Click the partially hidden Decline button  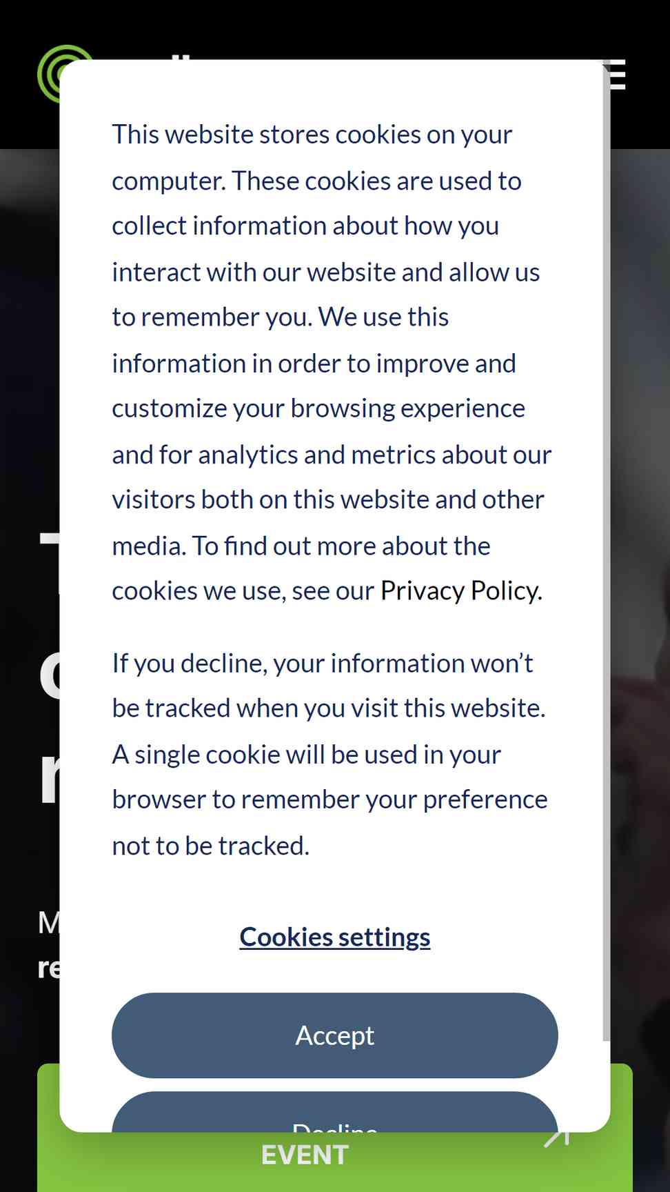click(335, 1113)
